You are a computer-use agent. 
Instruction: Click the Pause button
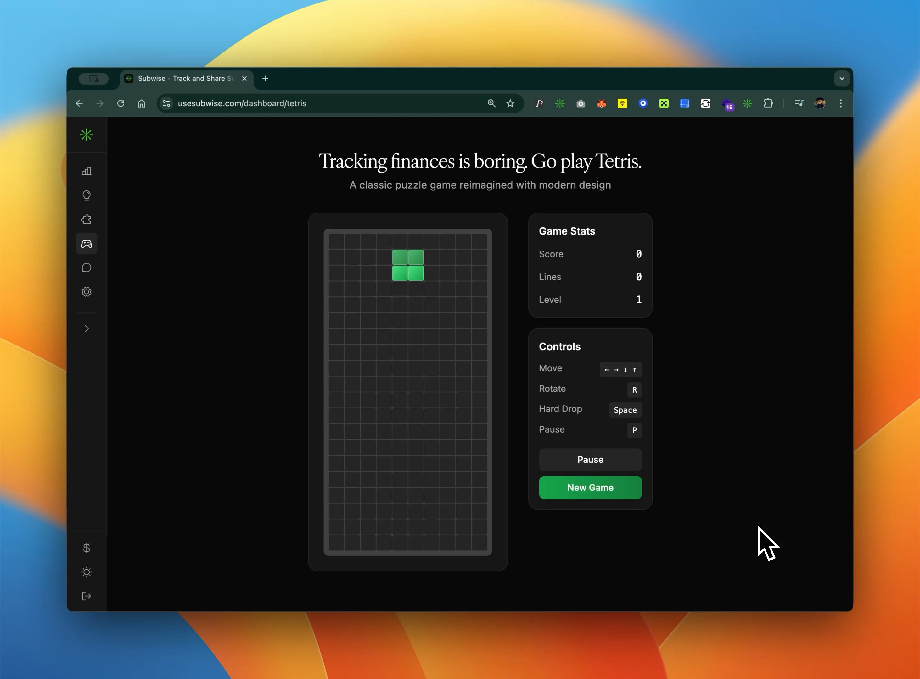591,460
